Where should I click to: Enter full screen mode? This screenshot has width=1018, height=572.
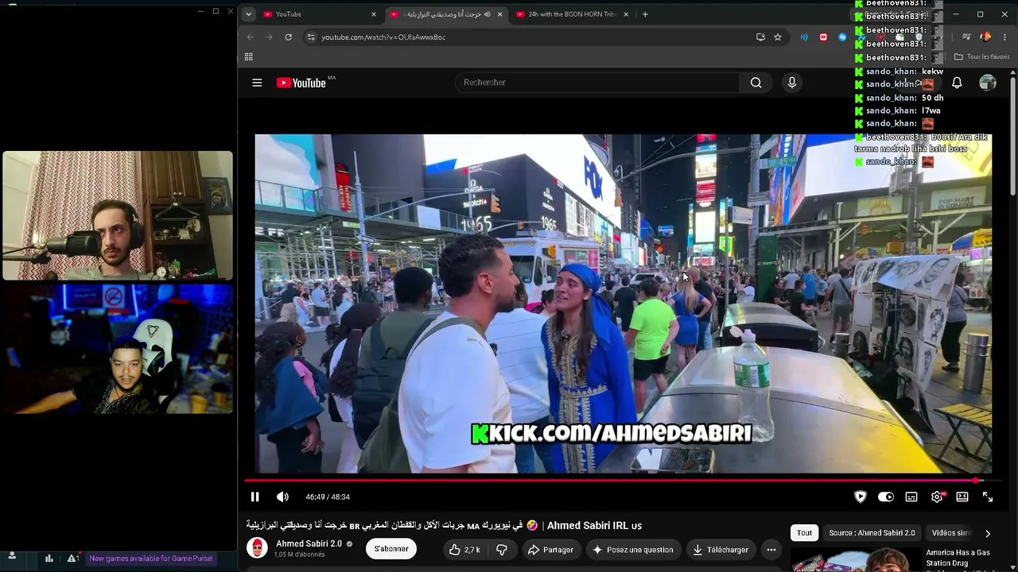click(x=988, y=497)
